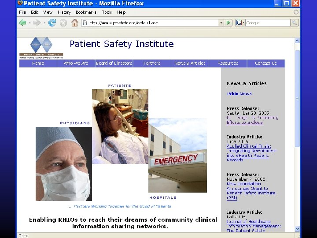Viewport: 317px width, 238px height.
Task: Go to the Home nav tab
Action: click(x=38, y=63)
